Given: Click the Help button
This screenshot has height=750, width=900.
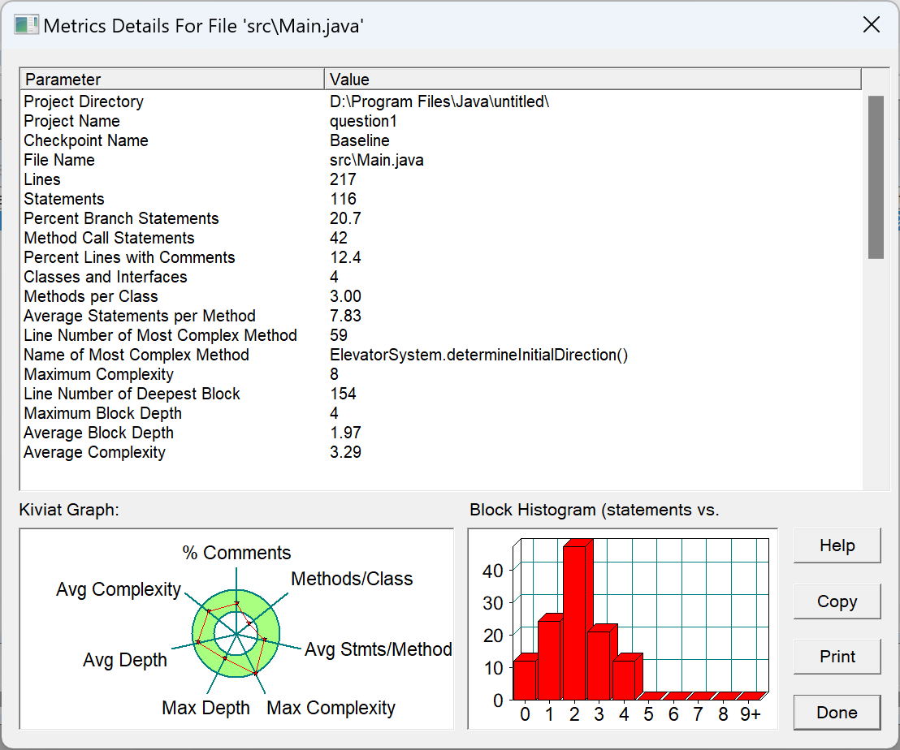Looking at the screenshot, I should coord(837,545).
